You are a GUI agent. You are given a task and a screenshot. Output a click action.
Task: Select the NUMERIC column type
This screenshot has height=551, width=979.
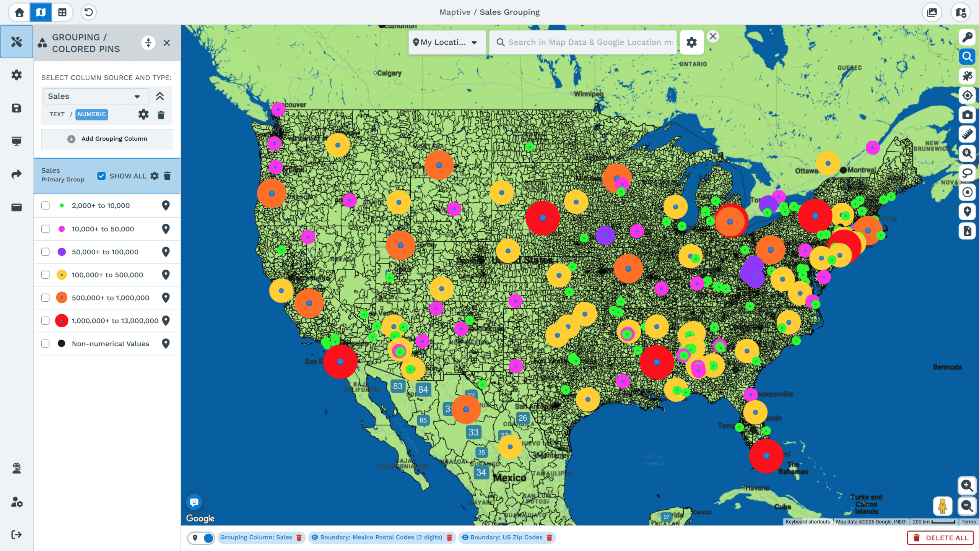click(x=92, y=114)
